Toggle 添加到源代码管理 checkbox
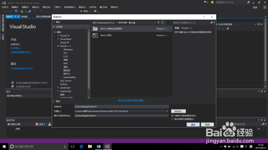 click(x=172, y=119)
